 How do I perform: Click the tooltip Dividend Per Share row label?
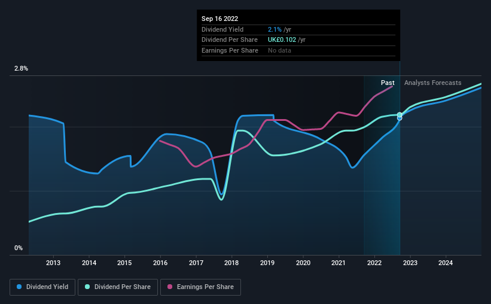[230, 40]
